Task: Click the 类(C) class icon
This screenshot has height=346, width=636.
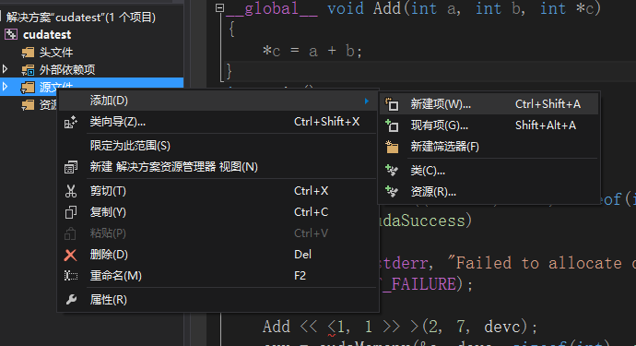Action: click(x=392, y=171)
